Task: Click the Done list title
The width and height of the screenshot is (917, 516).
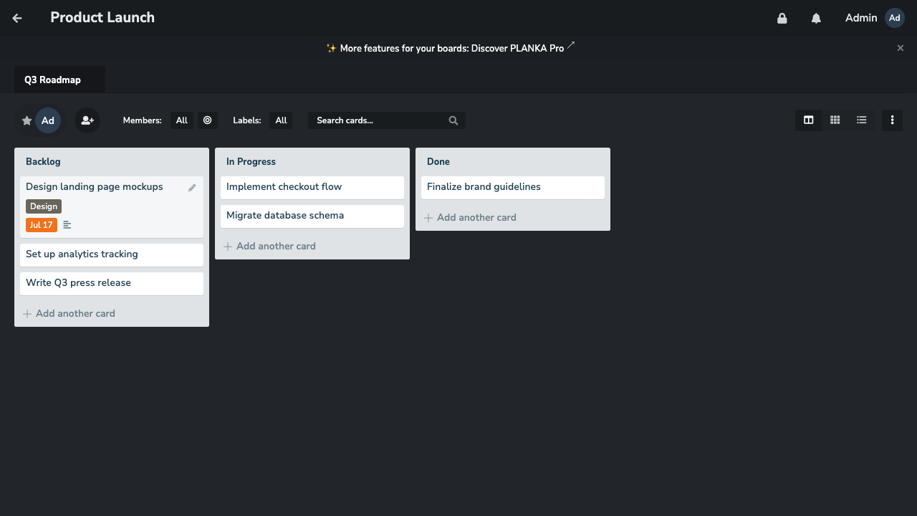Action: (438, 161)
